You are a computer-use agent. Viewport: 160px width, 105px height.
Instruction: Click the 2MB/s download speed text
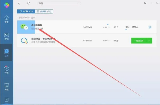(135, 27)
